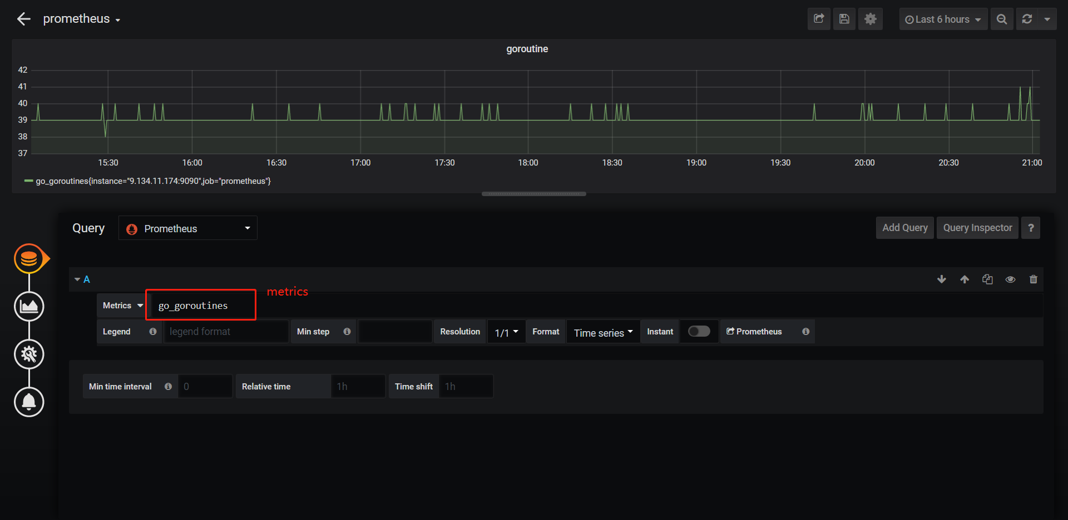
Task: Open the Visualization tab chart icon
Action: (x=29, y=306)
